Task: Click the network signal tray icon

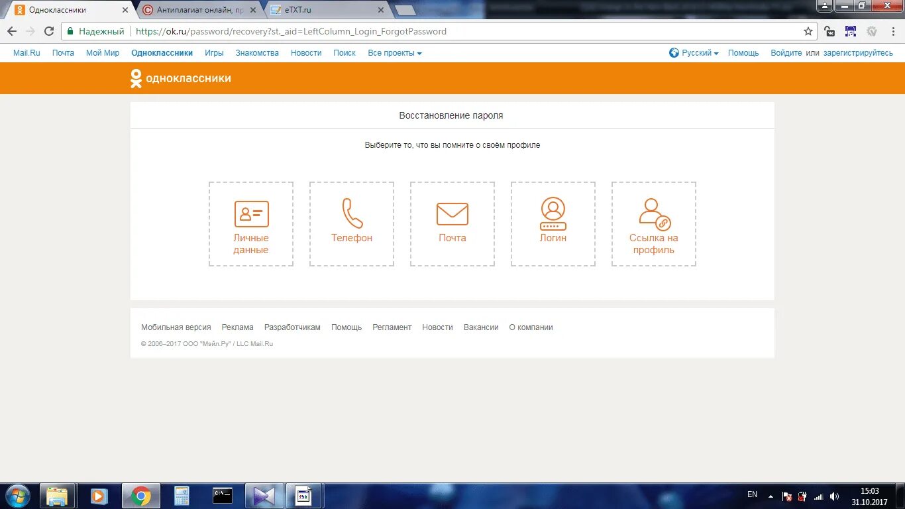Action: coord(819,496)
